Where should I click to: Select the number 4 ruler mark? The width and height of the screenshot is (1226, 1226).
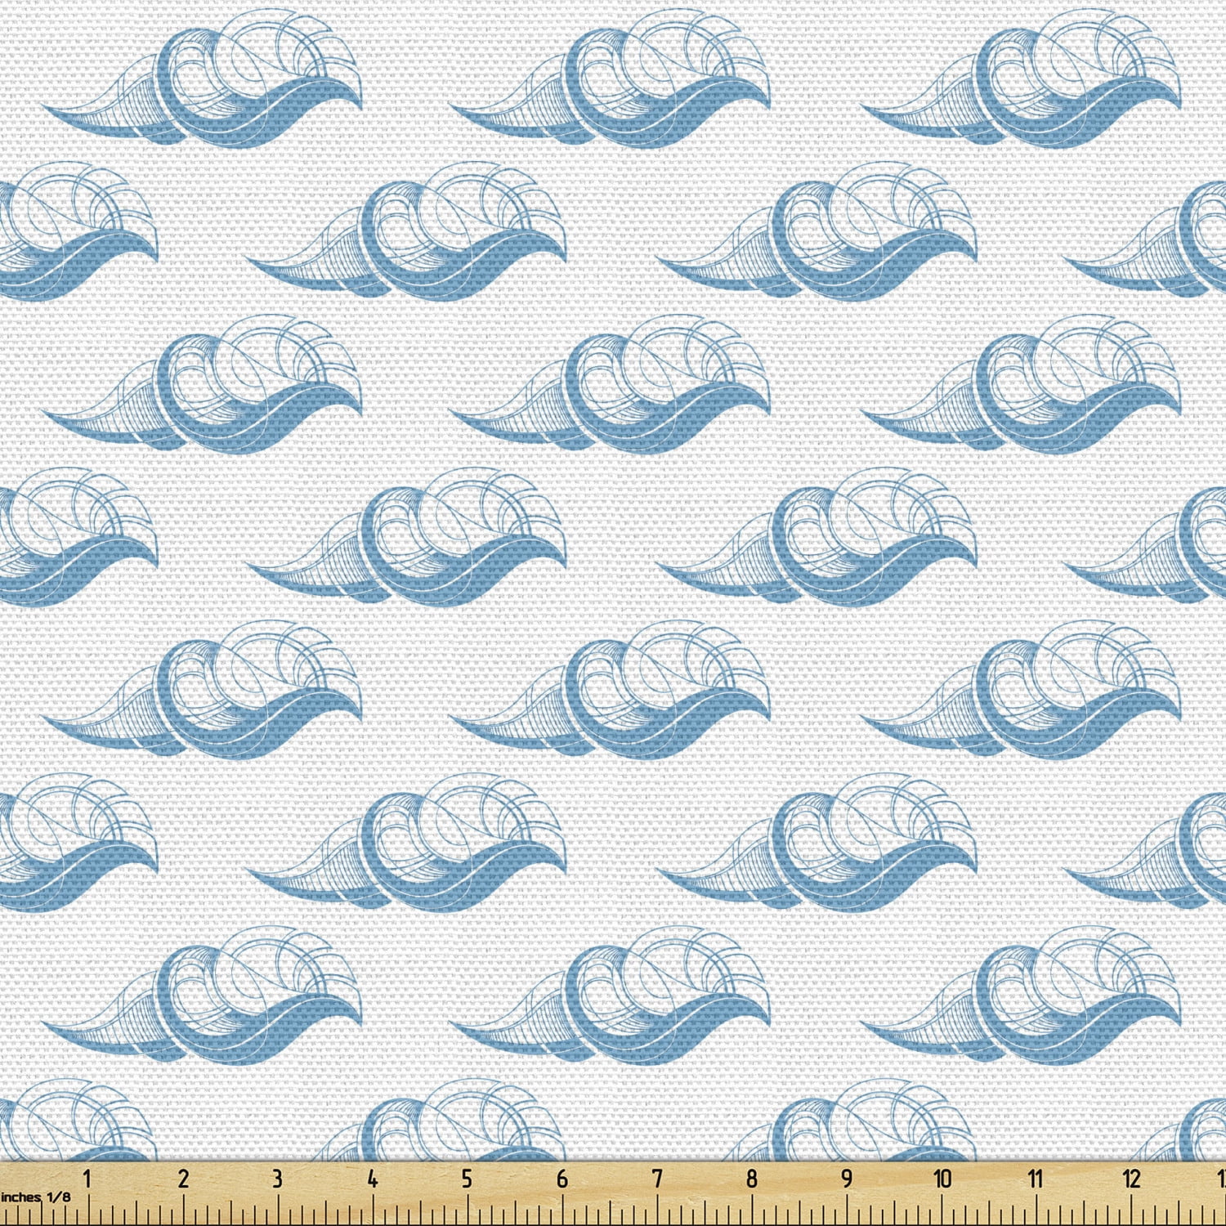[x=373, y=1179]
